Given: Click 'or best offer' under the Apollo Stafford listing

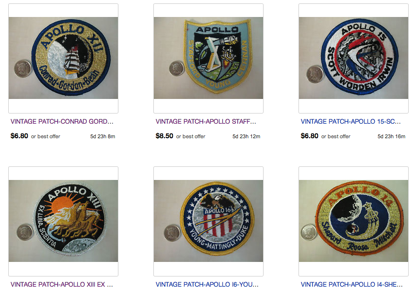Looking at the screenshot, I should click(x=191, y=137).
